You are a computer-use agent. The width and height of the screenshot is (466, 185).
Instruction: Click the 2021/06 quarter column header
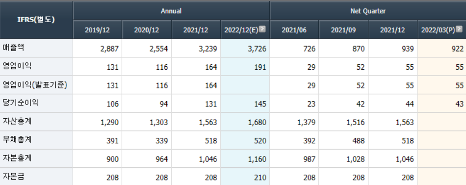pyautogui.click(x=294, y=30)
